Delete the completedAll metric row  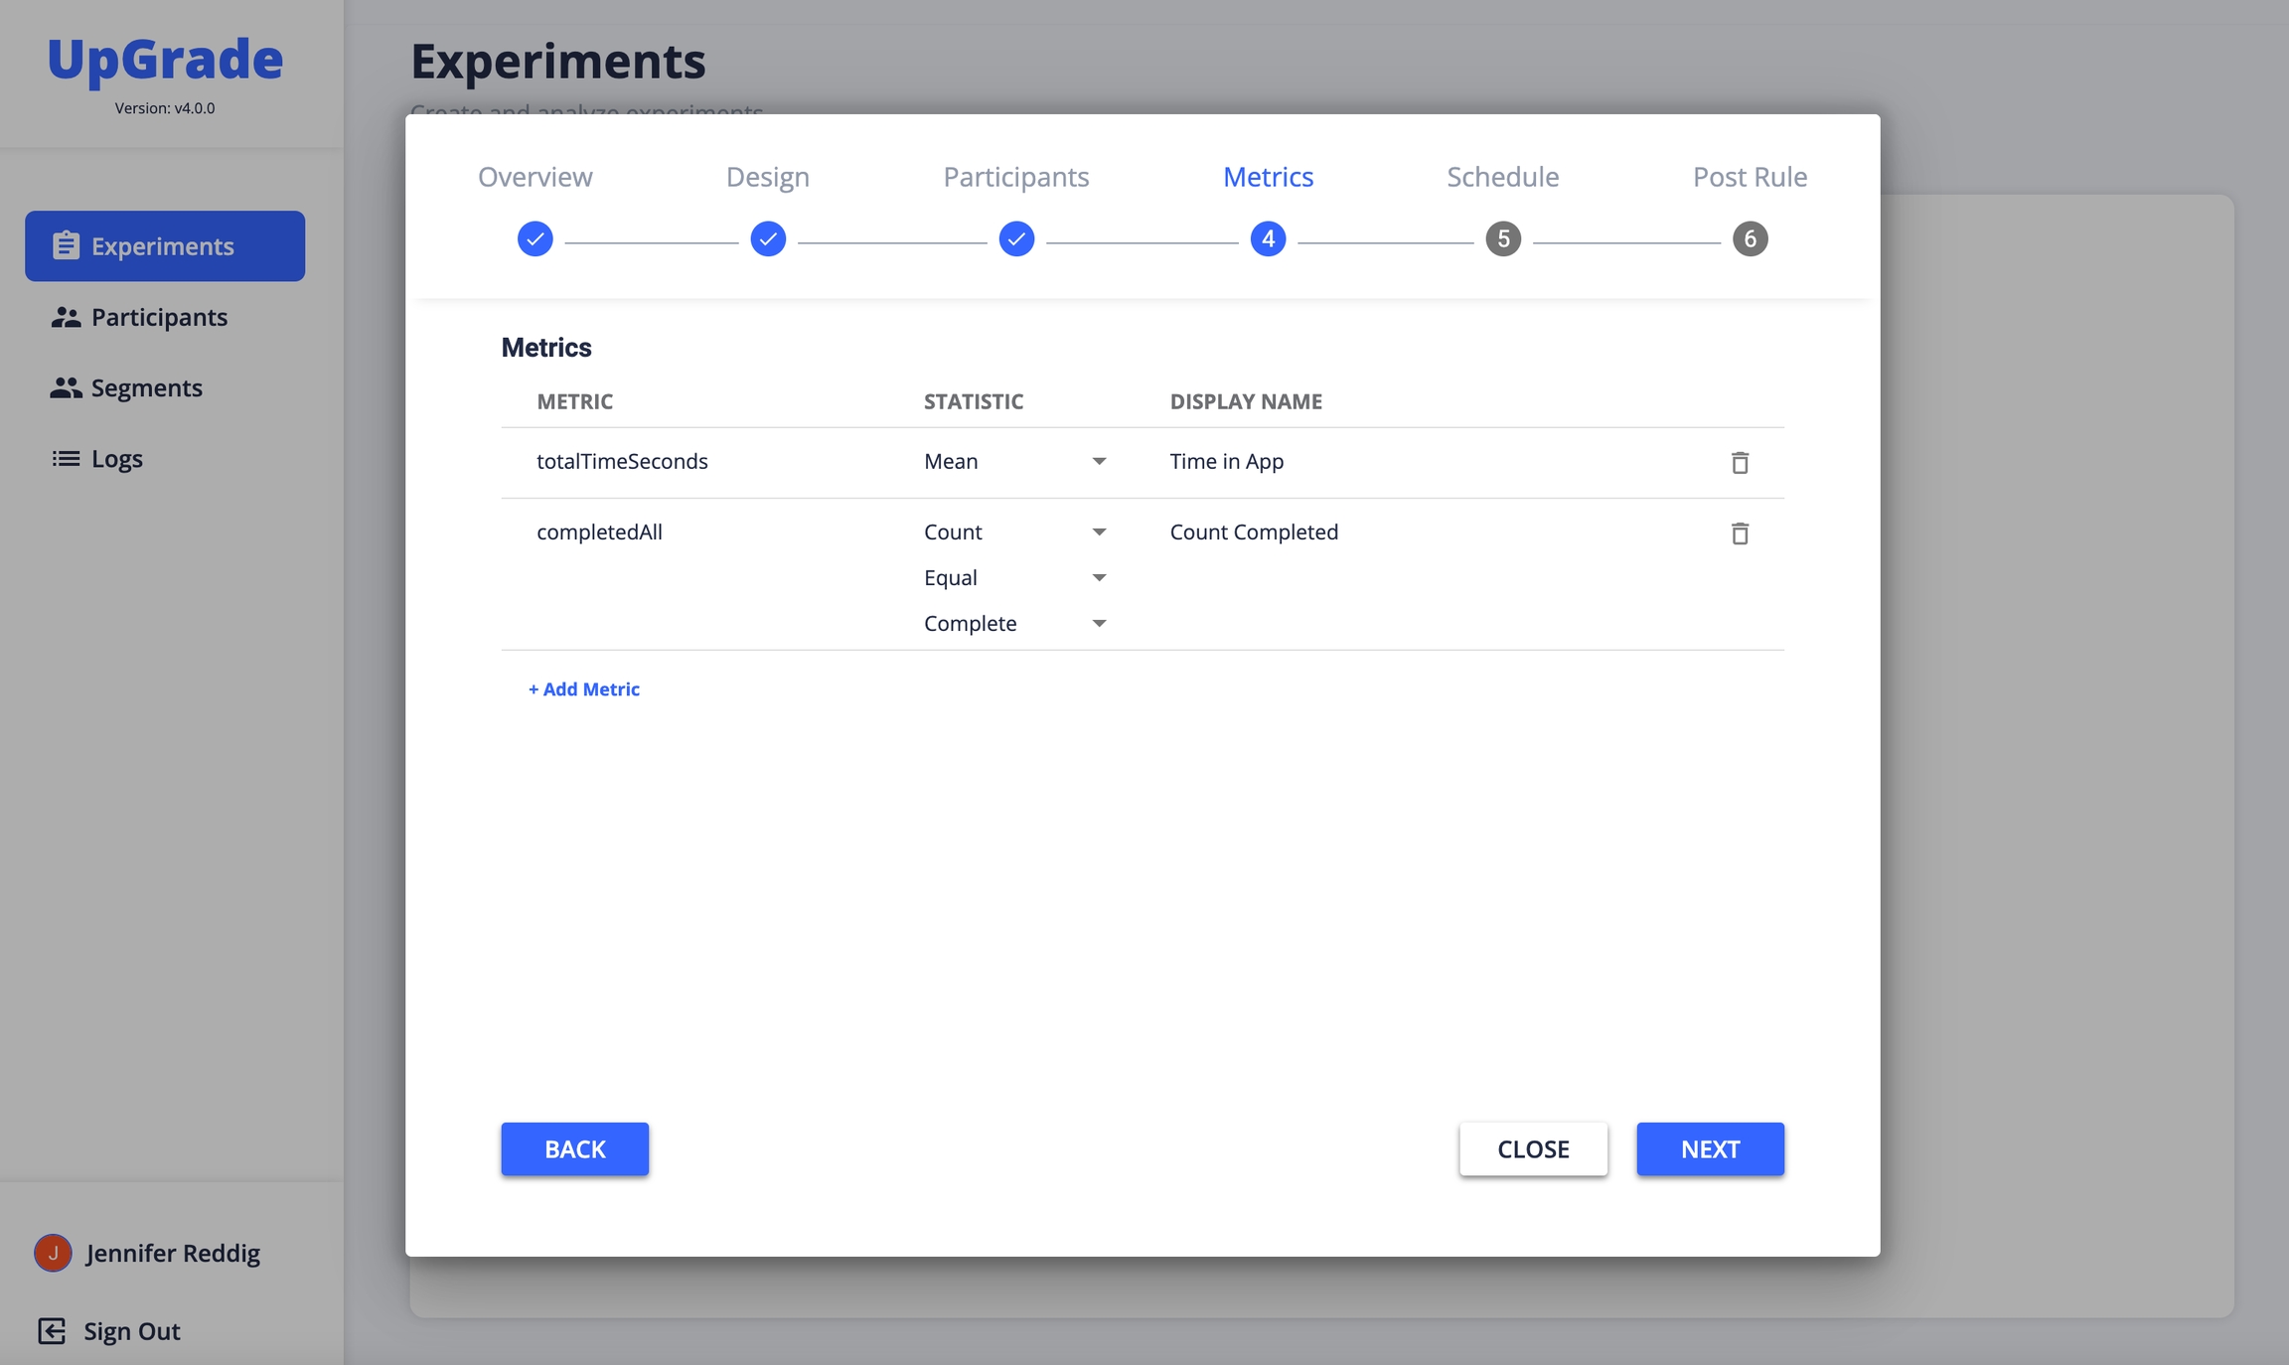click(1740, 533)
